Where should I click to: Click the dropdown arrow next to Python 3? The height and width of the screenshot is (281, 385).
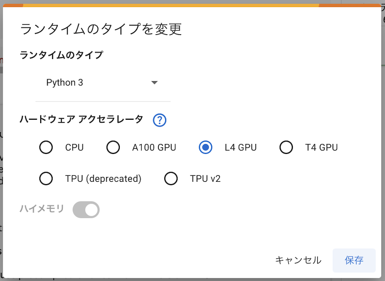pos(154,82)
